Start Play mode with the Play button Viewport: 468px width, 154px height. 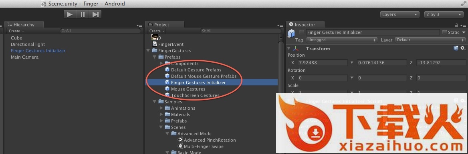click(70, 14)
